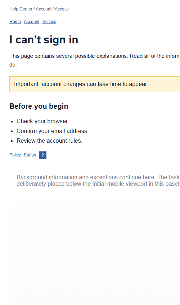Click the gray Help Center breadcrumb path text

tap(39, 9)
